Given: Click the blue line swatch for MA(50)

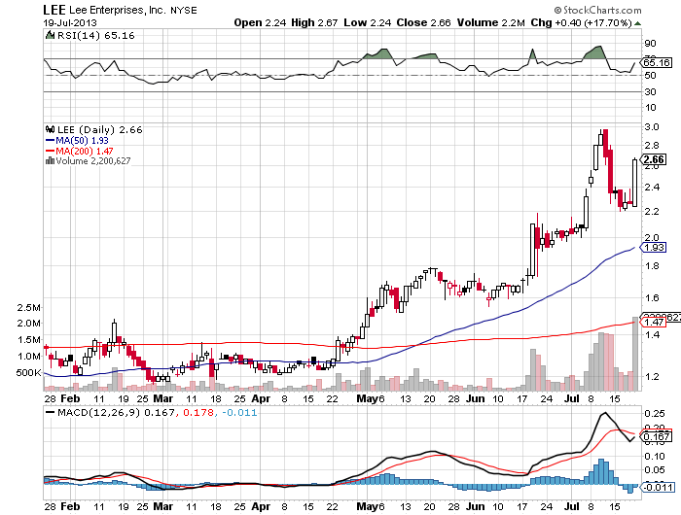Looking at the screenshot, I should click(x=50, y=140).
